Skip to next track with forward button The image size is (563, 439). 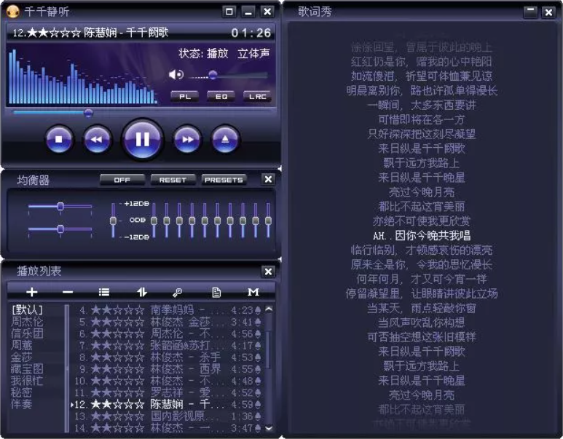pos(187,139)
